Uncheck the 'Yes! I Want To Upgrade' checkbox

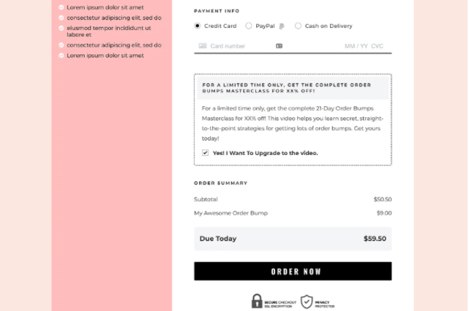[206, 153]
